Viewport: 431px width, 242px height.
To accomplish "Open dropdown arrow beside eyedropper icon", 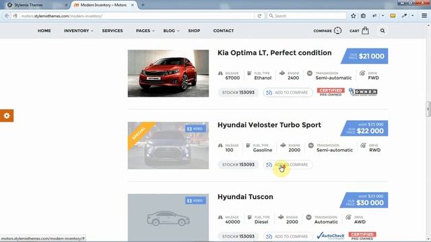I will 412,15.
